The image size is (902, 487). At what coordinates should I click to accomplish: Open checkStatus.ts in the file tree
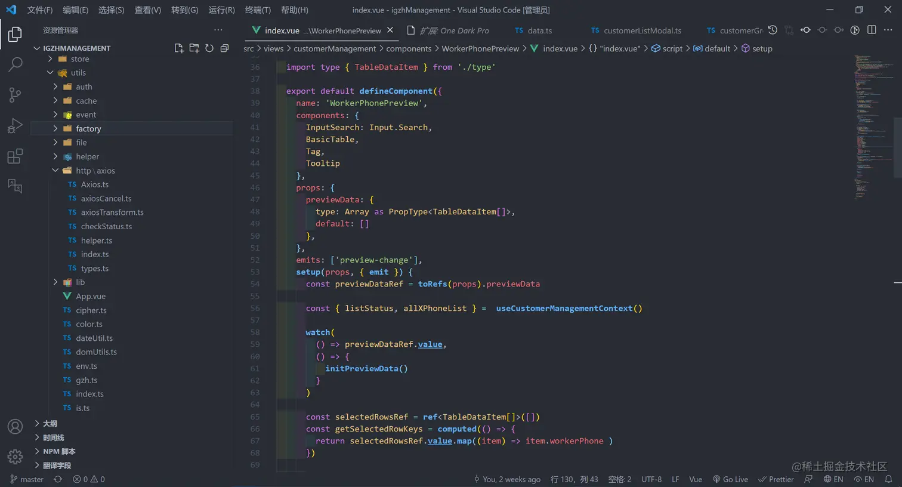(x=106, y=227)
